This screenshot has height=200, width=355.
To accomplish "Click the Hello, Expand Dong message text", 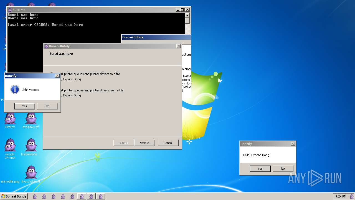I will coord(256,155).
